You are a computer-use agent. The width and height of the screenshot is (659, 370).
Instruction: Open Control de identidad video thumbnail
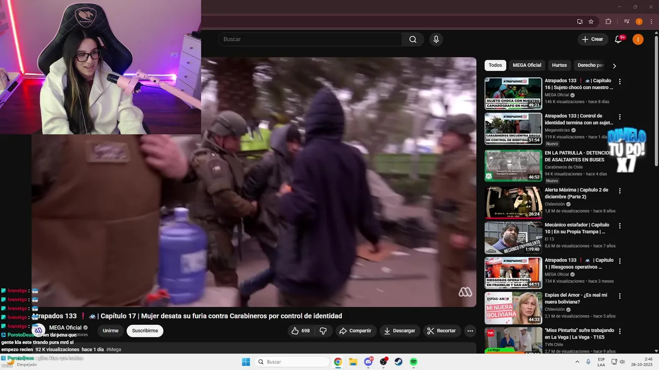(513, 128)
